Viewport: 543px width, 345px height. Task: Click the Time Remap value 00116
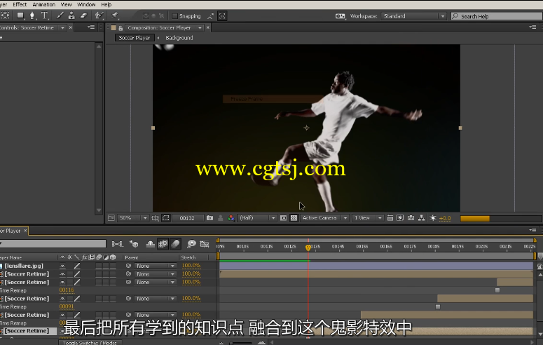click(67, 290)
